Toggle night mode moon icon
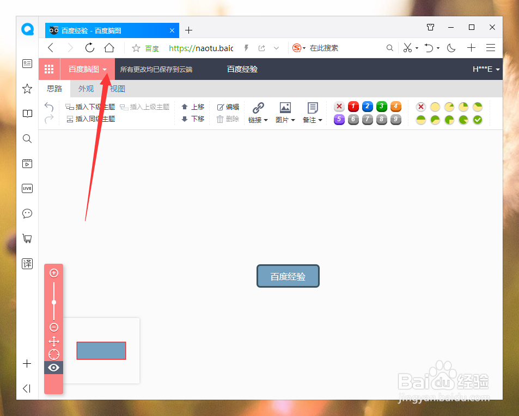Viewport: 519px width, 416px height. 451,48
